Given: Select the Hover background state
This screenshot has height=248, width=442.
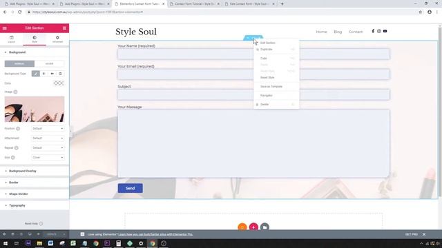Looking at the screenshot, I should pos(49,63).
